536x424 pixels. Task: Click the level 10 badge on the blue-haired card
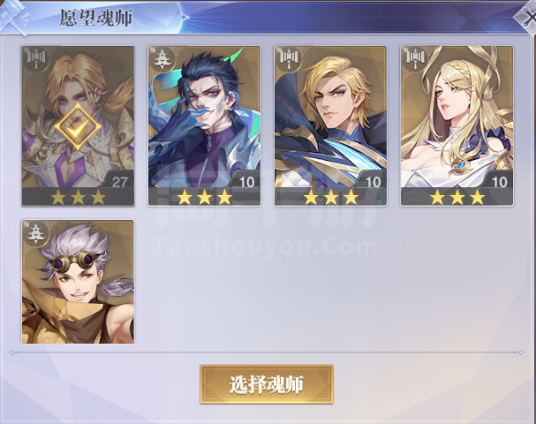coord(246,182)
